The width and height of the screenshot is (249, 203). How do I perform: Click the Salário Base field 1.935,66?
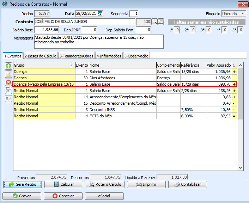47,30
